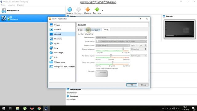Open the Аудио settings category

pos(62,43)
